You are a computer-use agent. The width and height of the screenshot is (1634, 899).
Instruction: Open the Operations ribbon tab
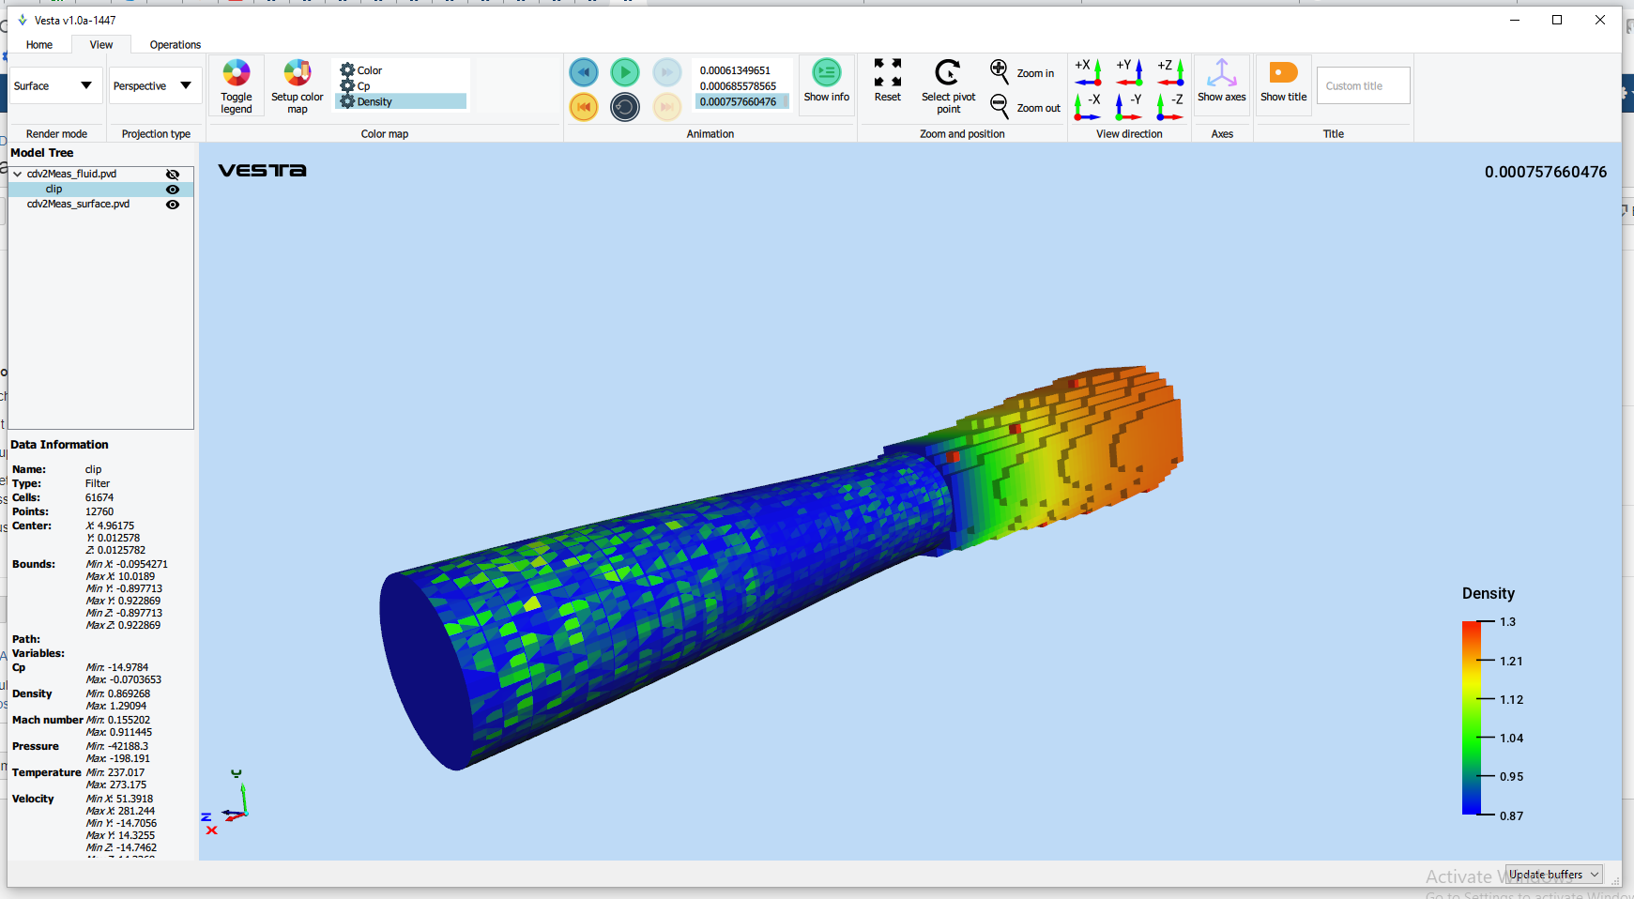pyautogui.click(x=176, y=44)
